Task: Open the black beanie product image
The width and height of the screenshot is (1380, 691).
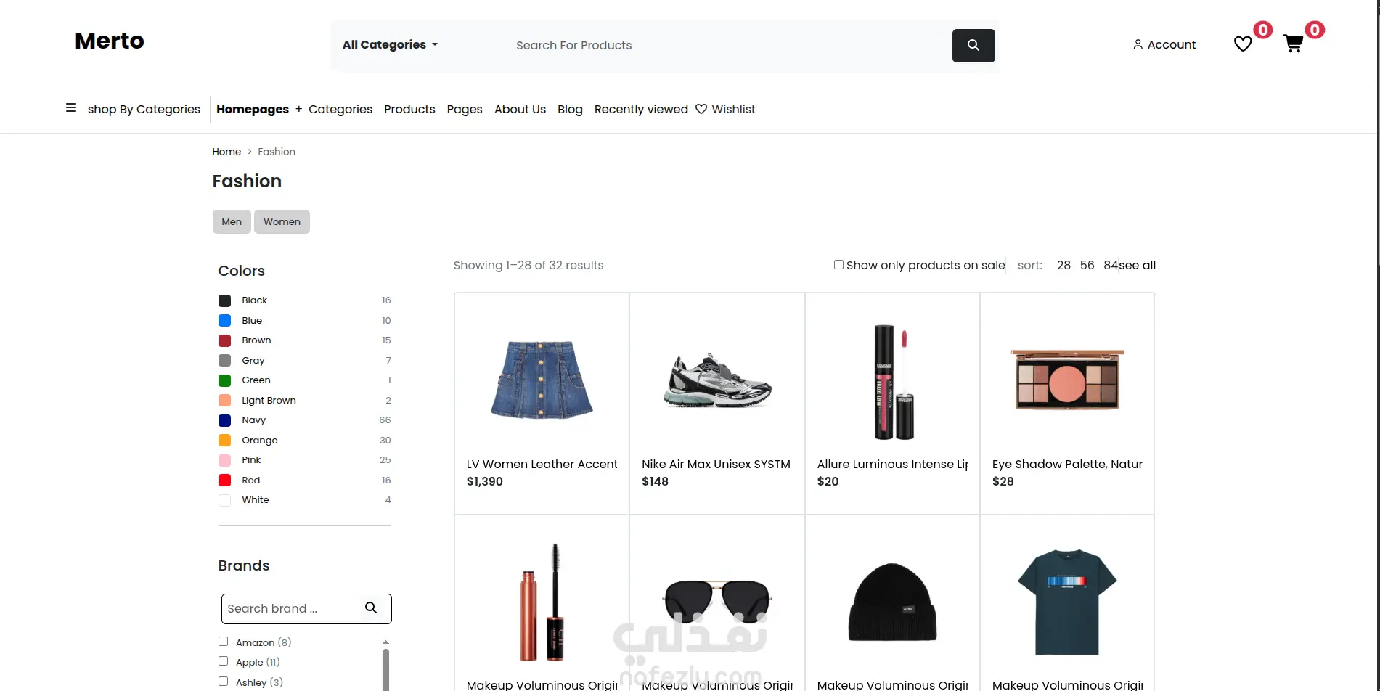Action: 892,602
